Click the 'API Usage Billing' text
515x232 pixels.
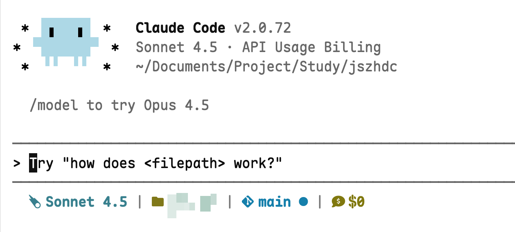[x=311, y=48]
